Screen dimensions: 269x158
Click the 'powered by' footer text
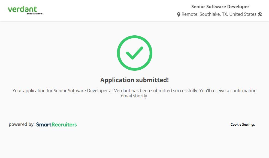21,125
